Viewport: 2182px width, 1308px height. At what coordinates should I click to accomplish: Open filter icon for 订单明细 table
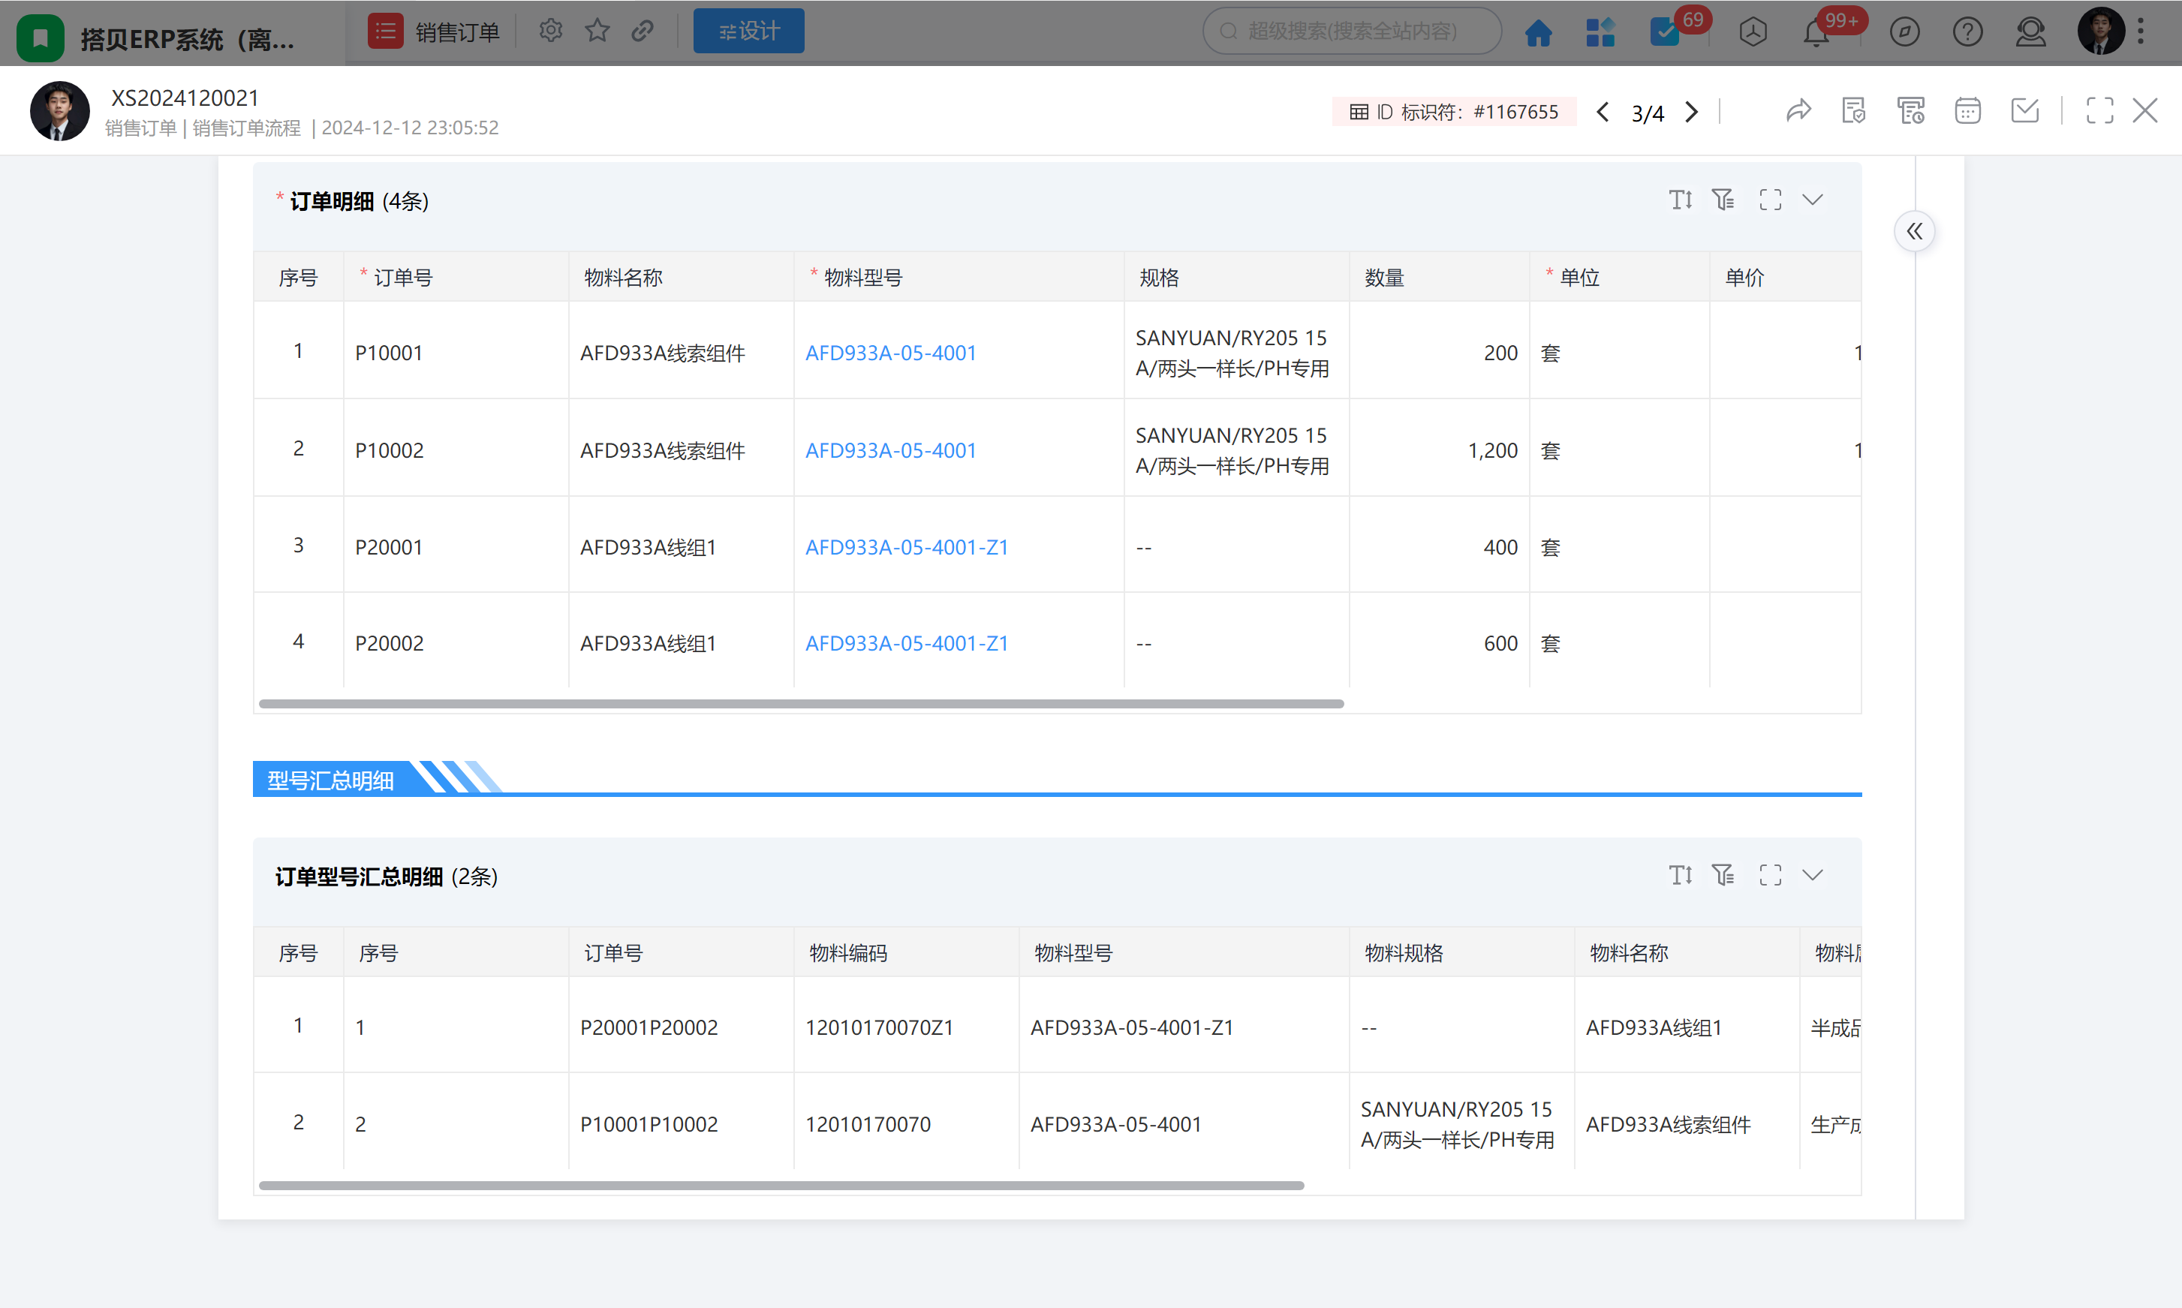(x=1723, y=200)
